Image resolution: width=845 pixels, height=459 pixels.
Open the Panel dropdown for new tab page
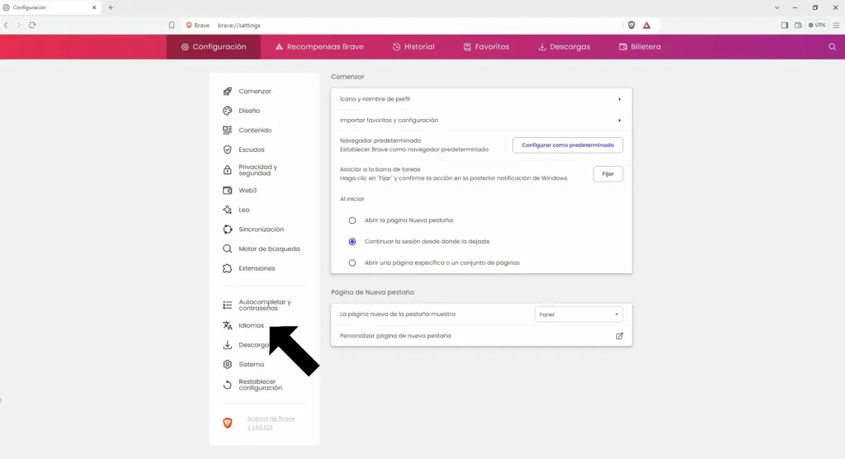(578, 315)
